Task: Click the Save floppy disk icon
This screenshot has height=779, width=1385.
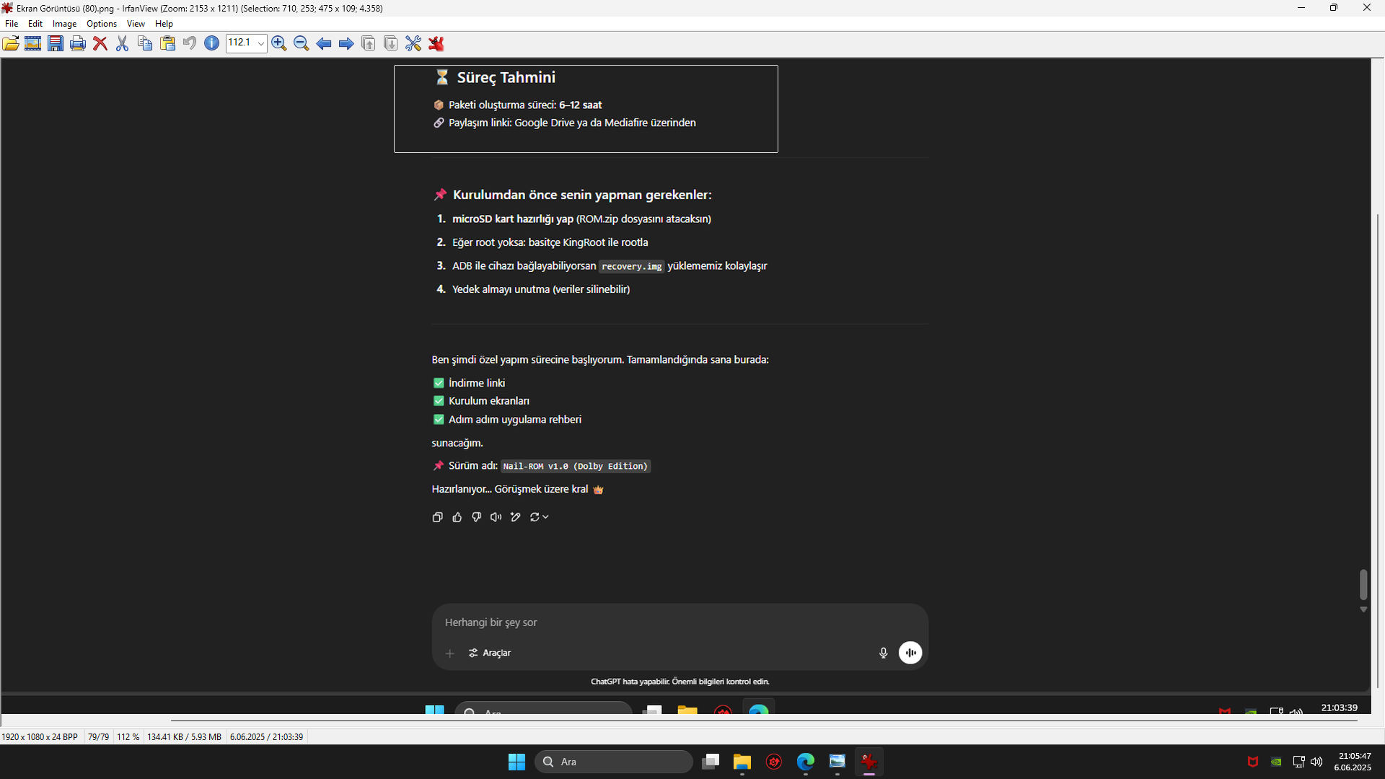Action: click(x=56, y=43)
